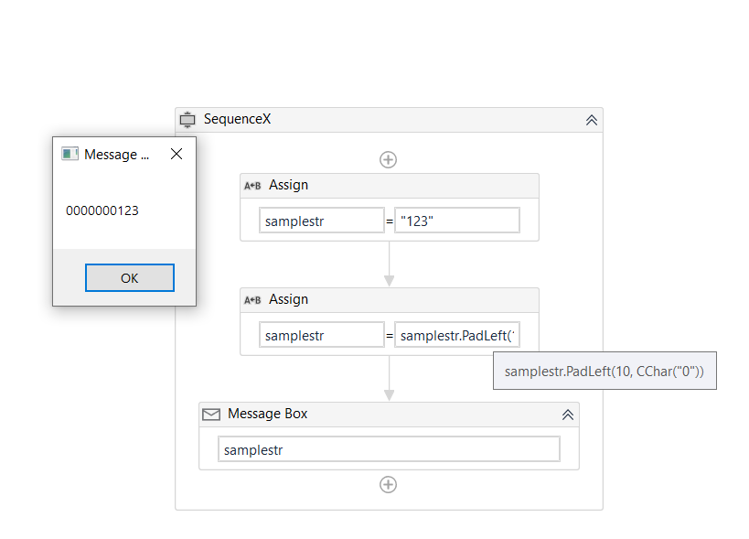749x539 pixels.
Task: Select the Message Box activity title
Action: pos(267,414)
